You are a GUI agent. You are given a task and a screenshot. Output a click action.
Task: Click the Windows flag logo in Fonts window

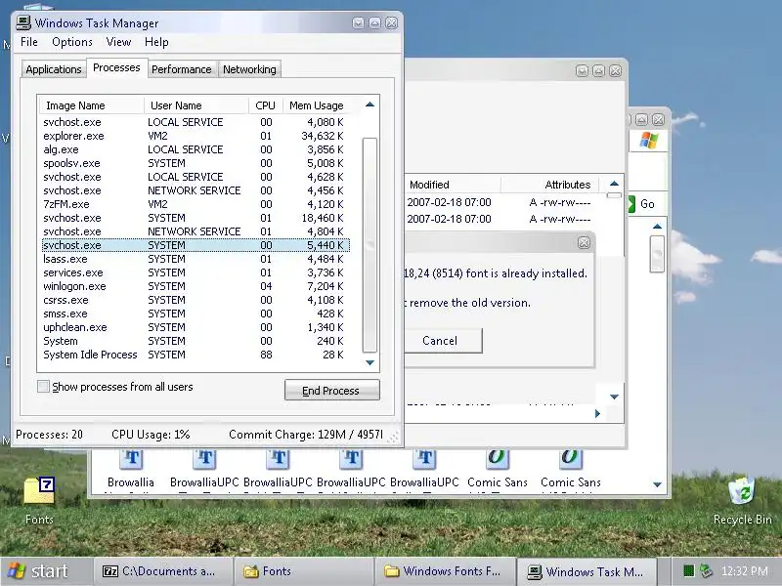tap(649, 140)
